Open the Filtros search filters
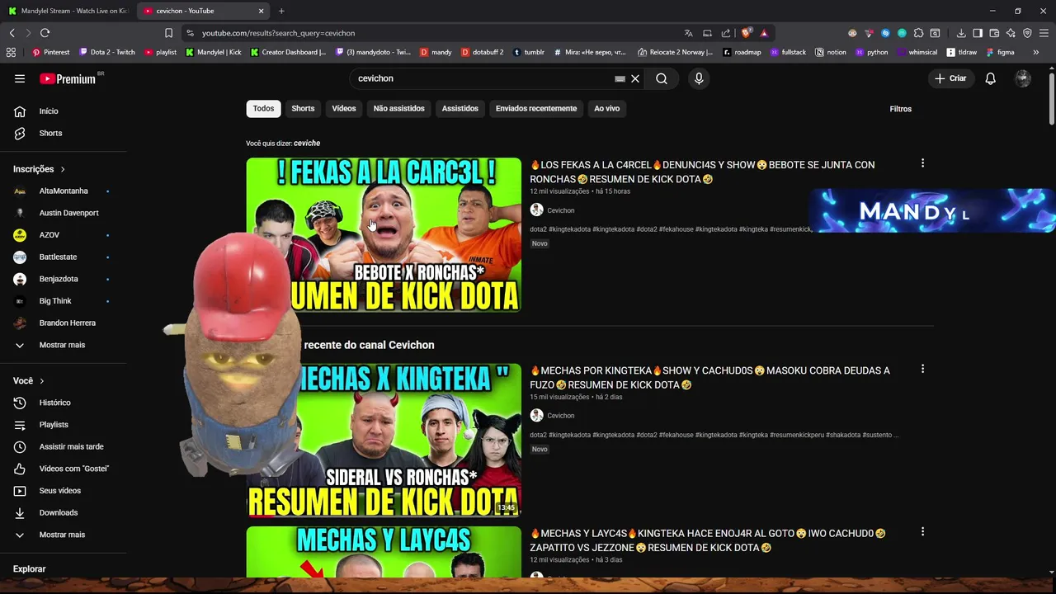The image size is (1056, 594). (x=900, y=109)
